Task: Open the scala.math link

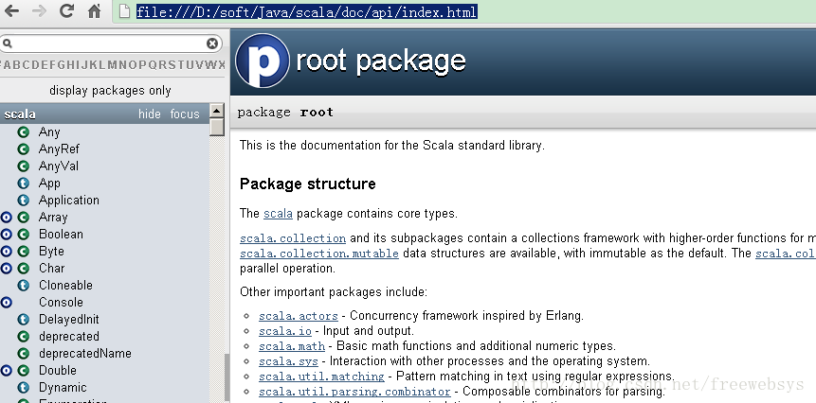Action: (x=292, y=346)
